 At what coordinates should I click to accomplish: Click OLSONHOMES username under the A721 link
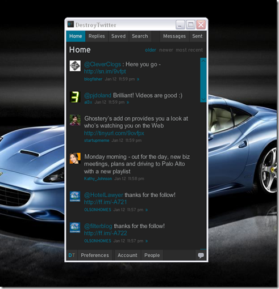pyautogui.click(x=98, y=210)
